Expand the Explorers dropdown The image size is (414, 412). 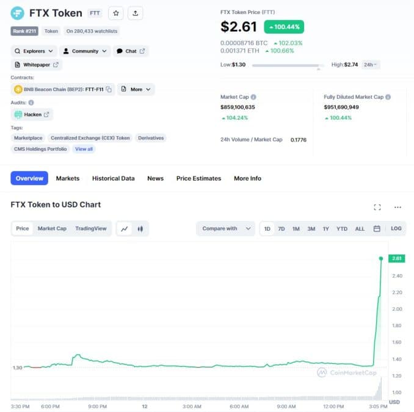[x=34, y=51]
